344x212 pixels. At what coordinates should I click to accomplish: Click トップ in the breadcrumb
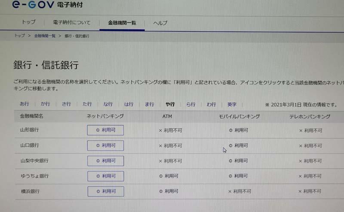pyautogui.click(x=19, y=36)
